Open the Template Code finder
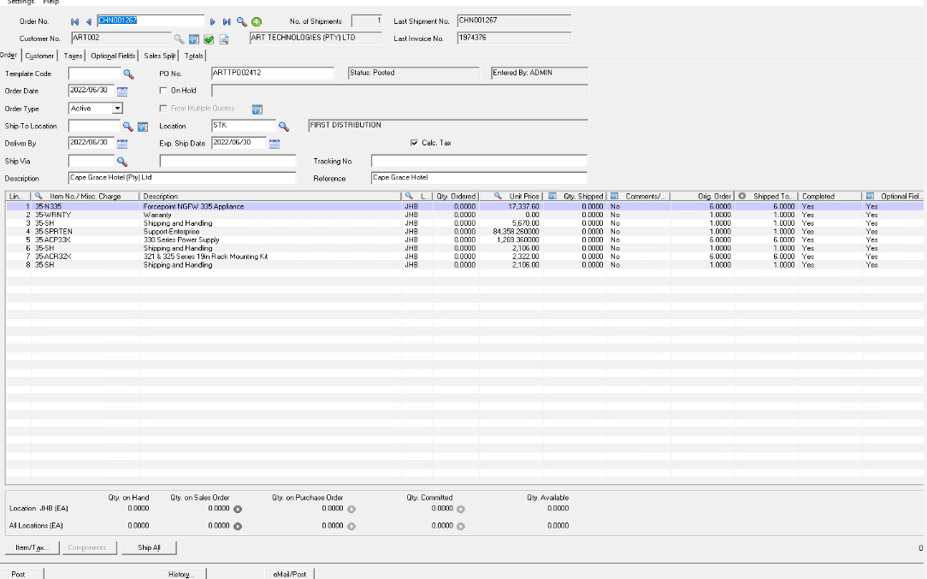927x579 pixels. tap(129, 74)
